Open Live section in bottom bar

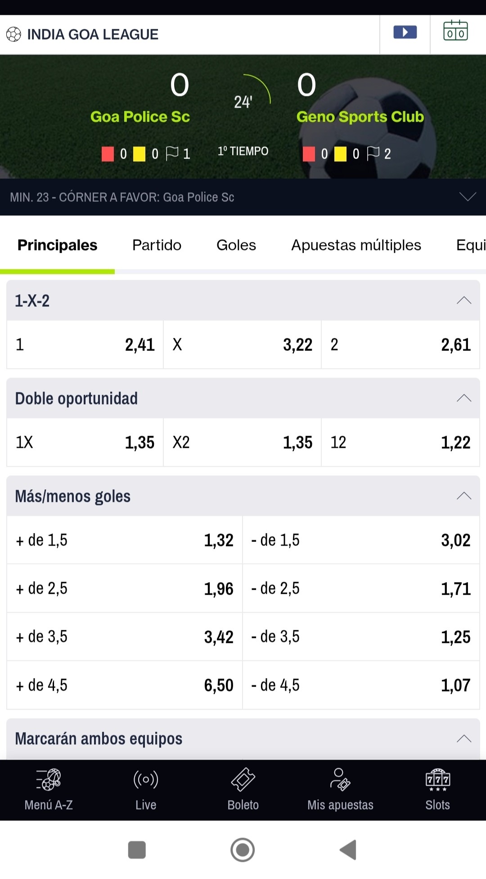click(146, 790)
